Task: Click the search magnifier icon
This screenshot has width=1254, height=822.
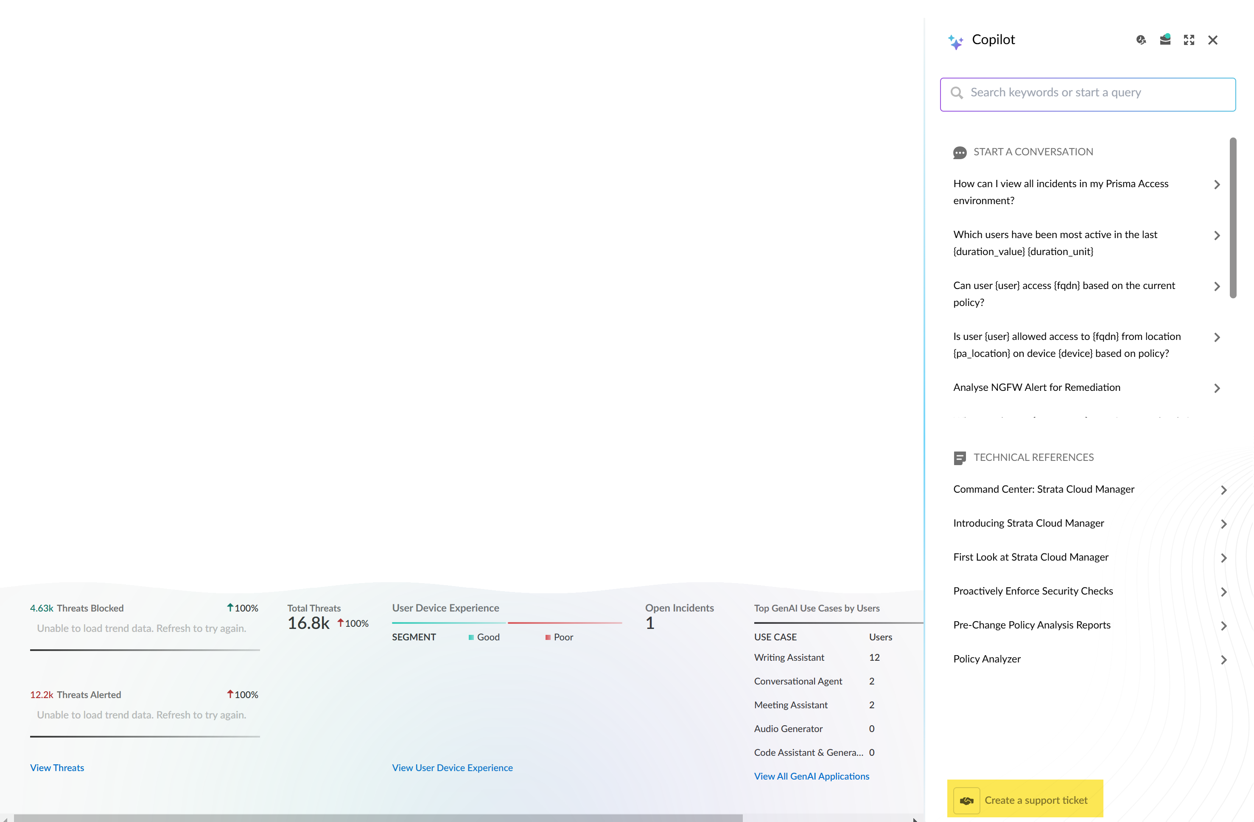Action: pos(956,93)
